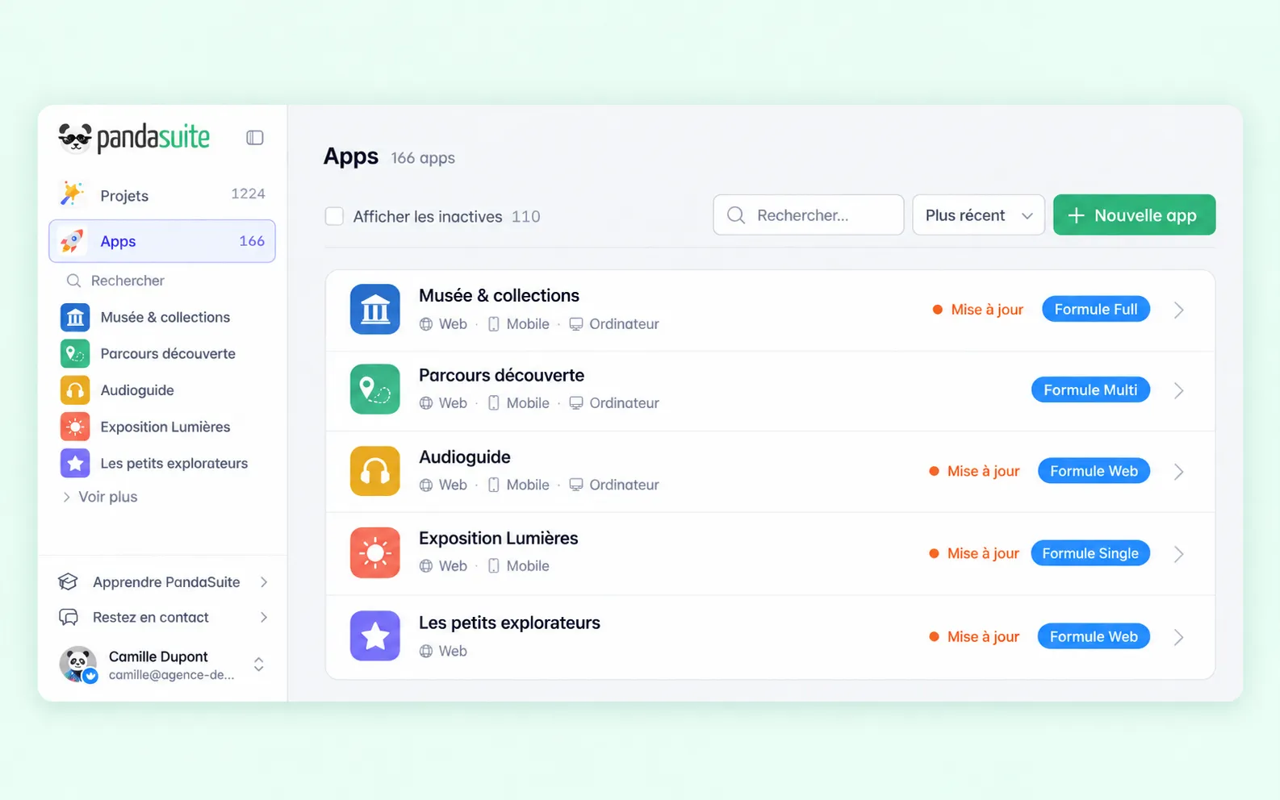Click the Formule Single badge

coord(1090,553)
